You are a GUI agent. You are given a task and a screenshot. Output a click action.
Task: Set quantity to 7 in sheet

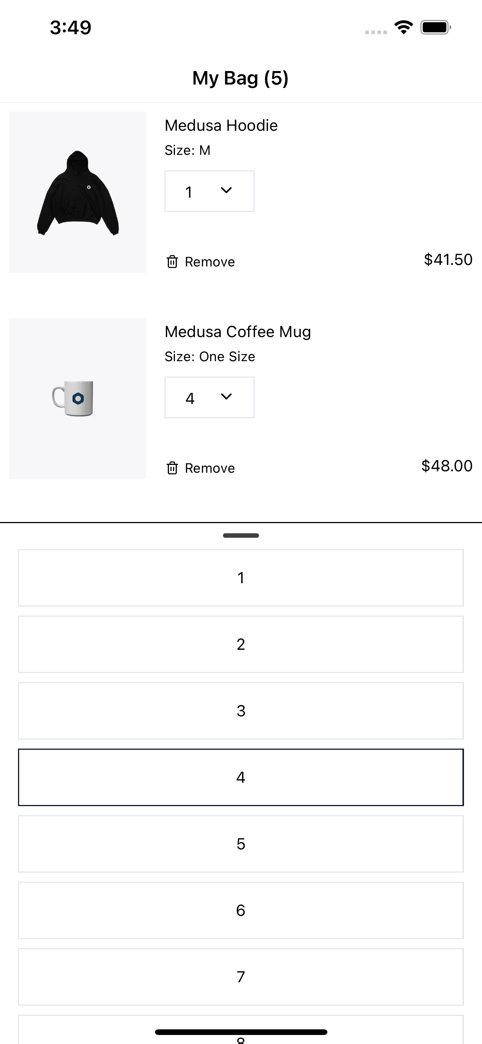[241, 977]
